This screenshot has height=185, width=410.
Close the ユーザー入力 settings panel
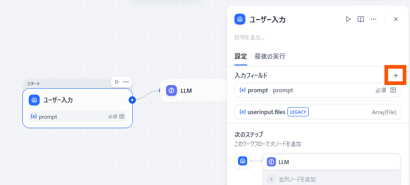[x=395, y=19]
